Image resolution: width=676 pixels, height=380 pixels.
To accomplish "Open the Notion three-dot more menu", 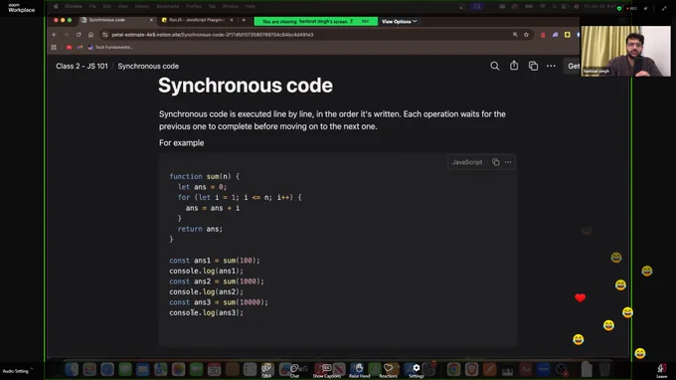I will pyautogui.click(x=551, y=66).
